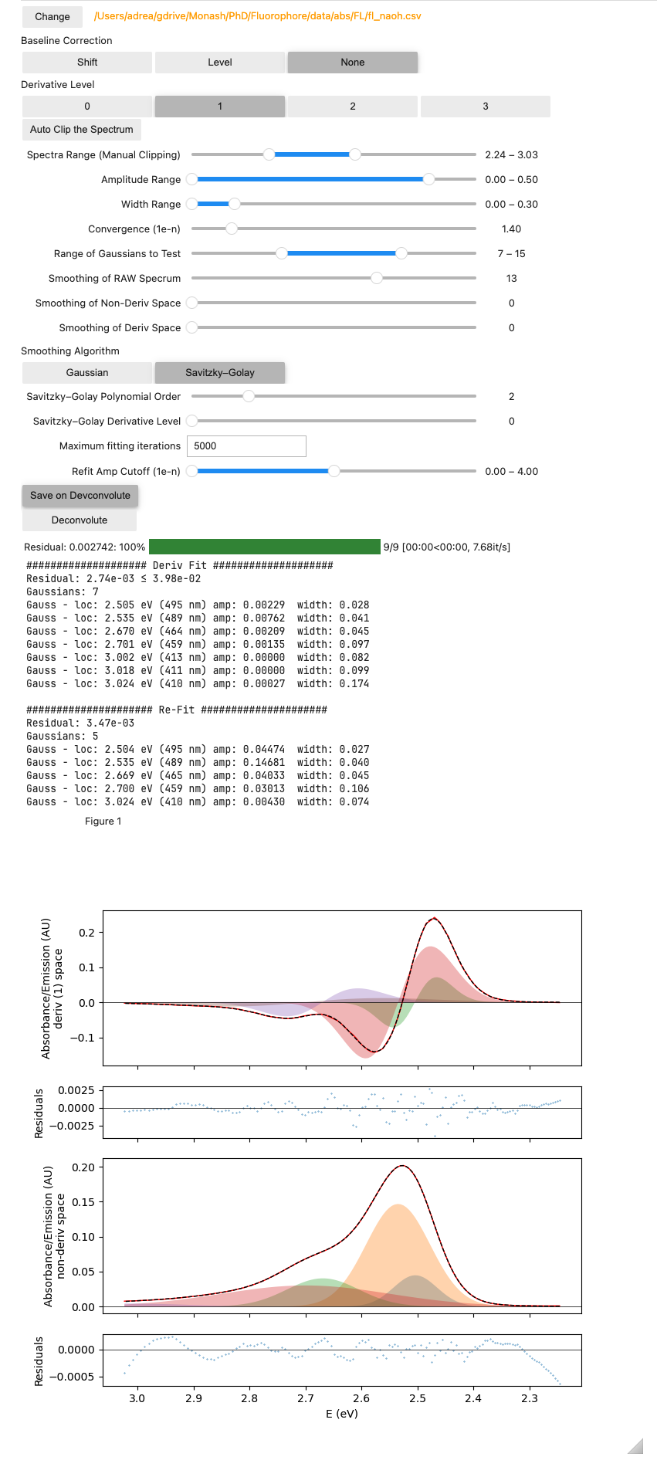Click Amplitude Range upper slider handle
The image size is (657, 1467).
point(429,179)
